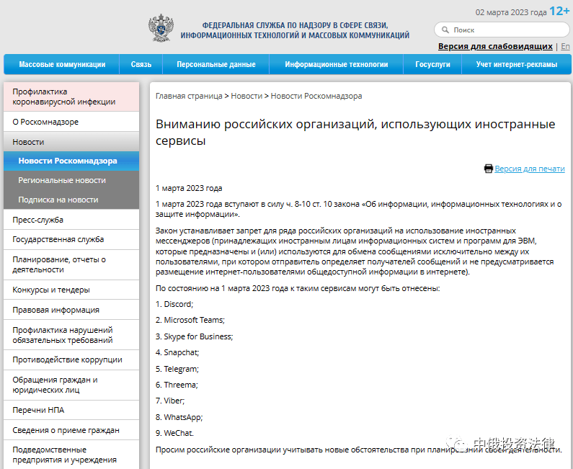573x469 pixels.
Task: Open the Противодействие коррупции sidebar item
Action: click(x=71, y=359)
